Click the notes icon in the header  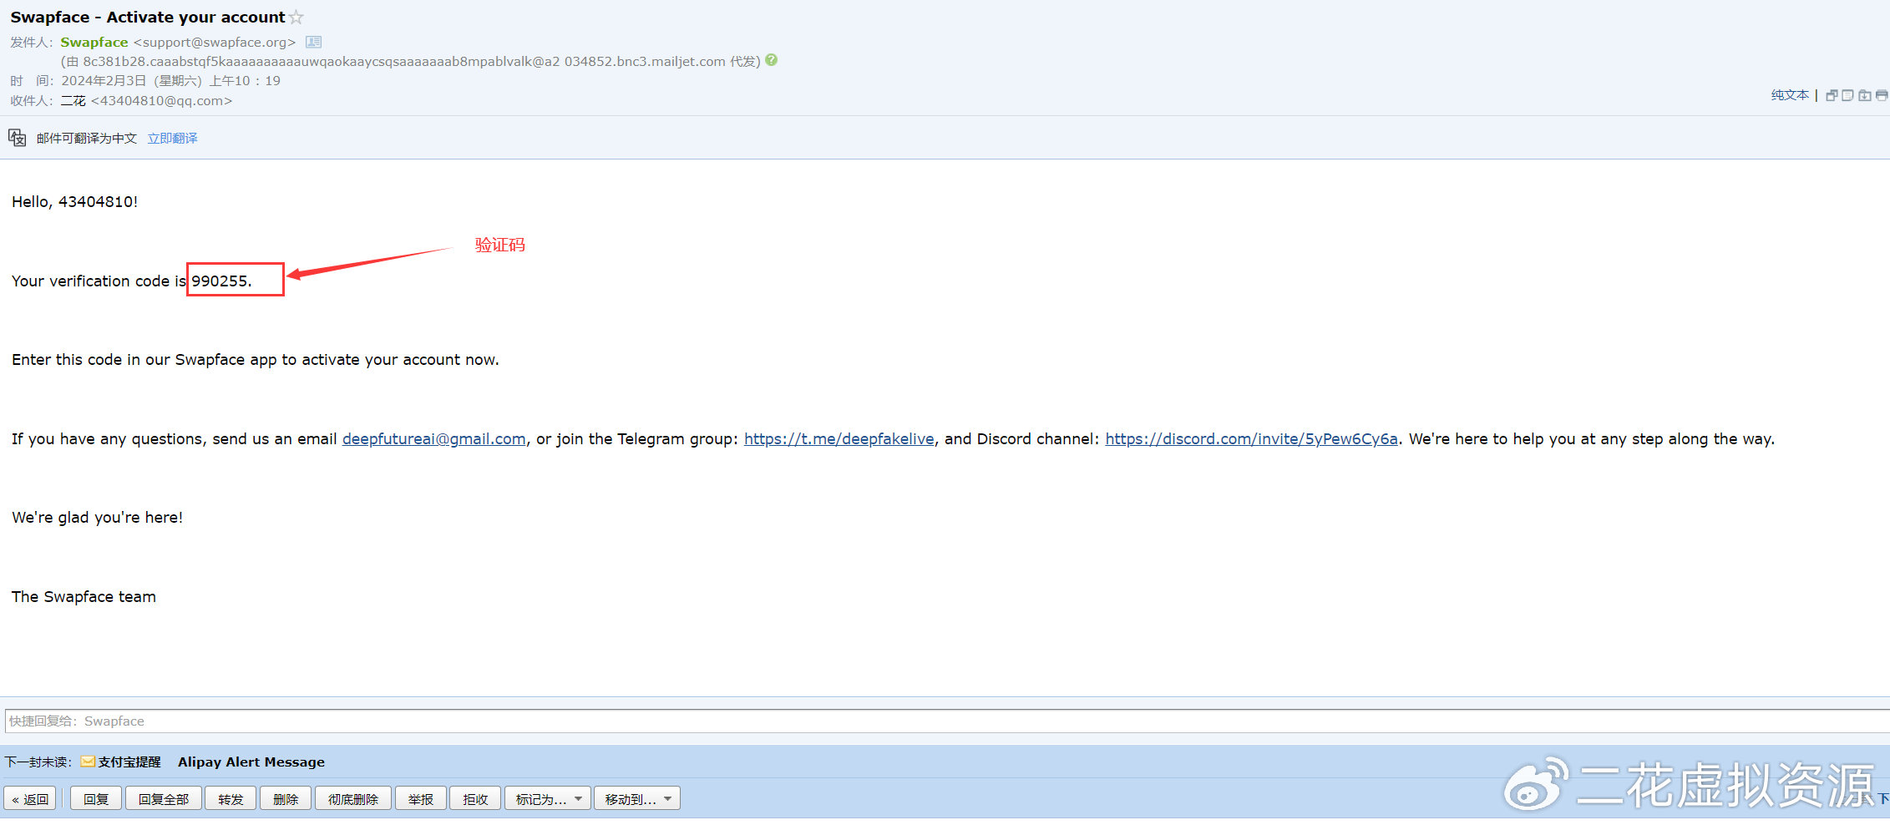pos(1847,95)
